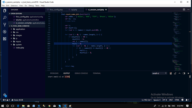Open the Edit menu
Screen dimensions: 192x108
point(8,6)
